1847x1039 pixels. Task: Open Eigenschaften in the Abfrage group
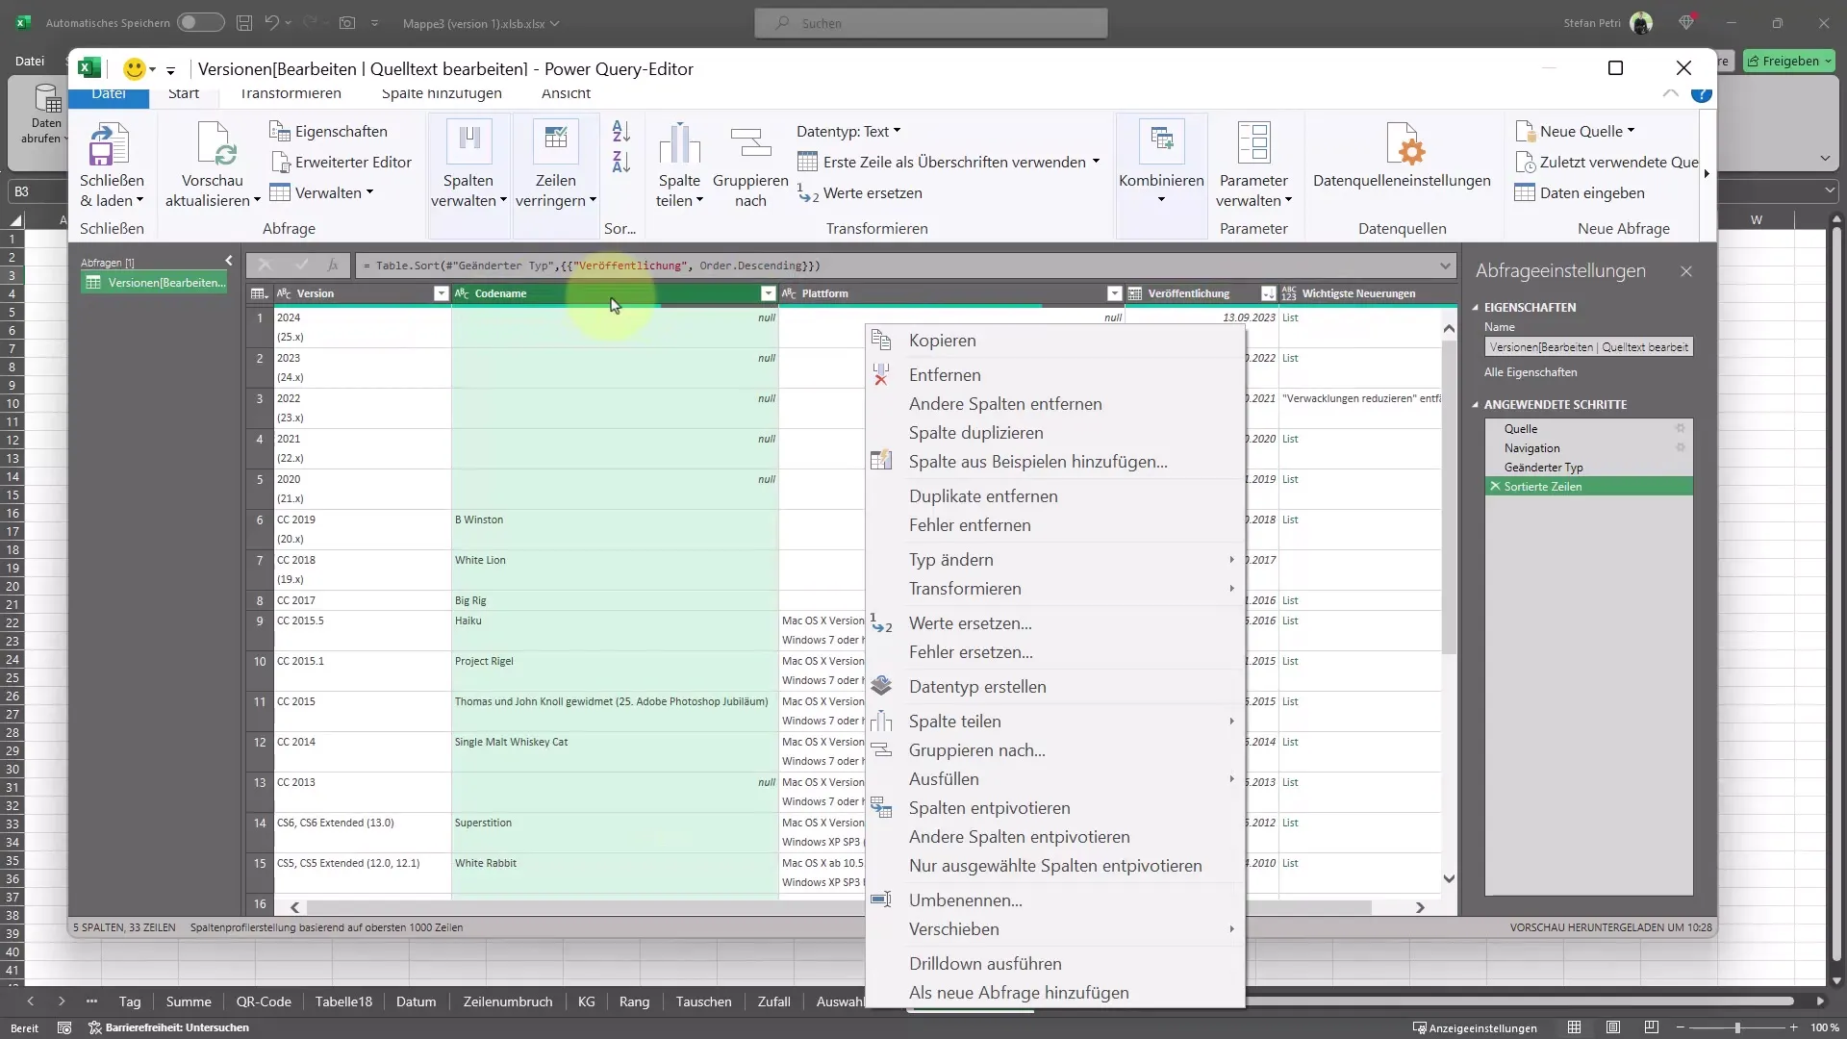[x=328, y=131]
